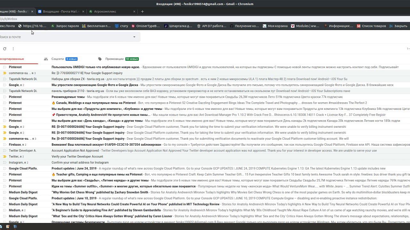Click the 50 новых badge on Промоакции
Screen dimensions: 410x230
(132, 59)
